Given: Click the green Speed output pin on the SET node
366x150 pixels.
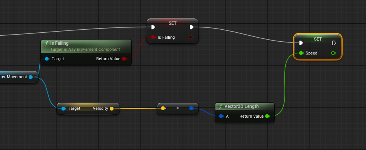Looking at the screenshot, I should tap(334, 53).
